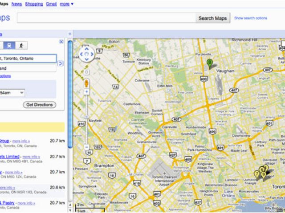Zoom out with the minus button
Screen dimensions: 285x213
pyautogui.click(x=87, y=147)
